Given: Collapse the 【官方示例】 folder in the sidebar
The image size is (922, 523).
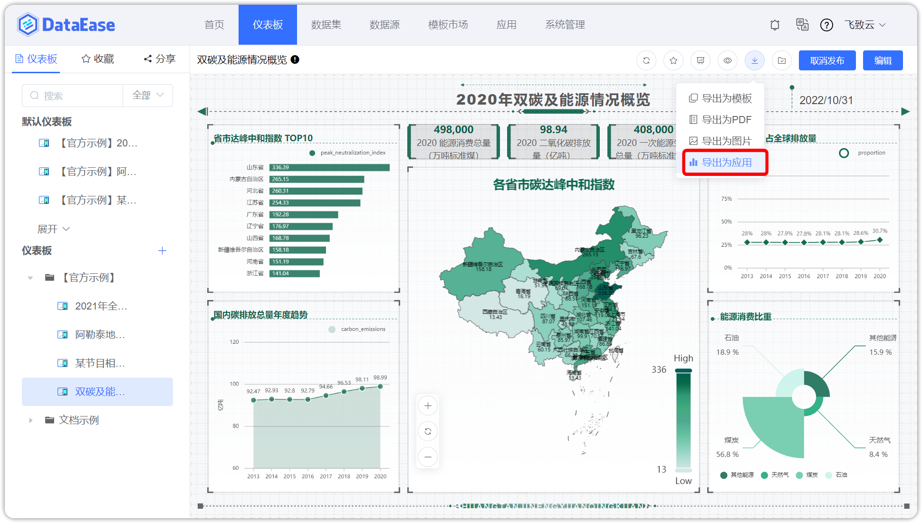Looking at the screenshot, I should click(x=30, y=278).
